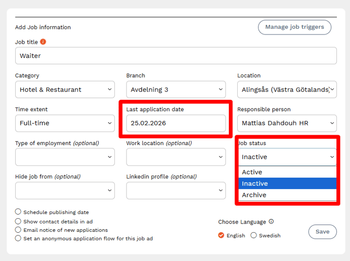Enable Schedule publishing date option

(x=18, y=211)
